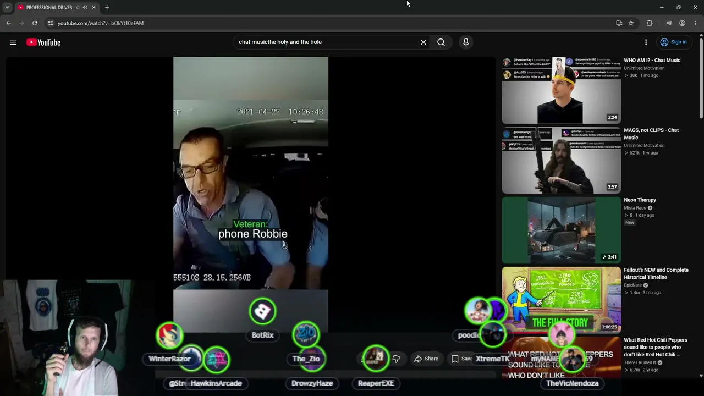Save the video to a playlist
The height and width of the screenshot is (396, 704).
coord(462,359)
